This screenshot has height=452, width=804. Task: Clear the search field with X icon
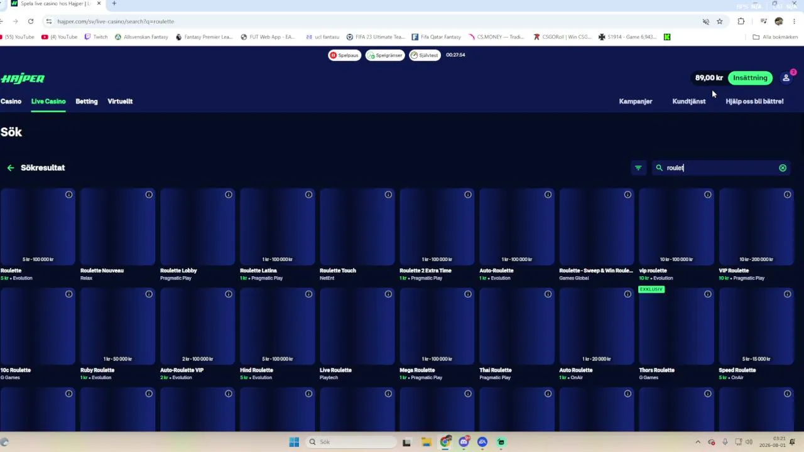click(x=783, y=168)
